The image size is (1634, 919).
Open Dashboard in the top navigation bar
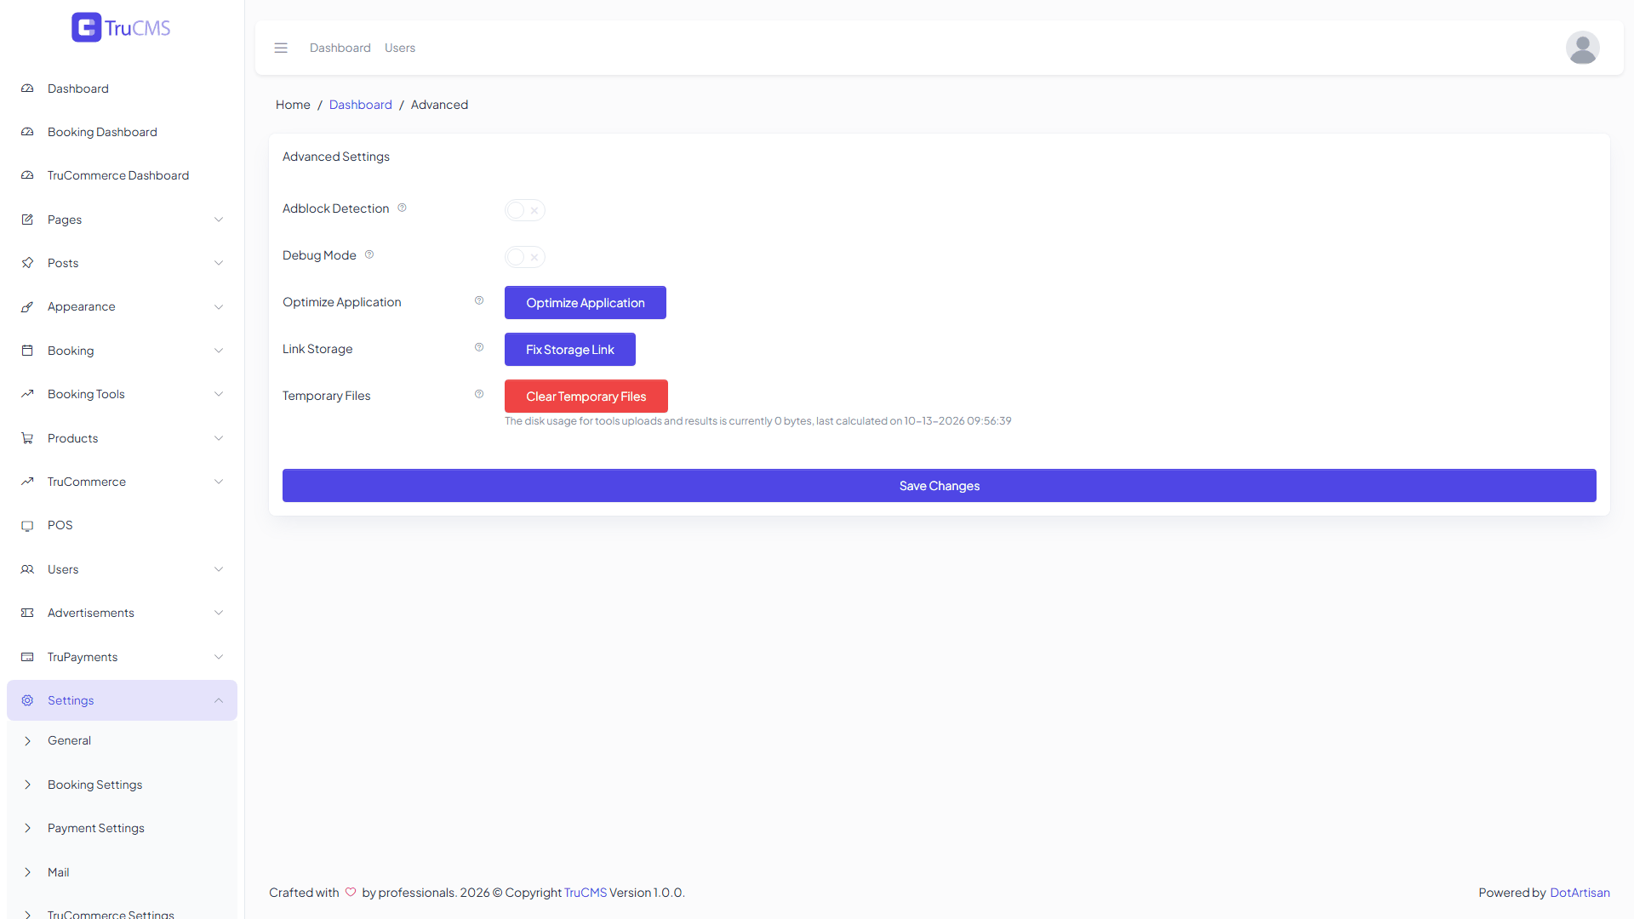[340, 48]
